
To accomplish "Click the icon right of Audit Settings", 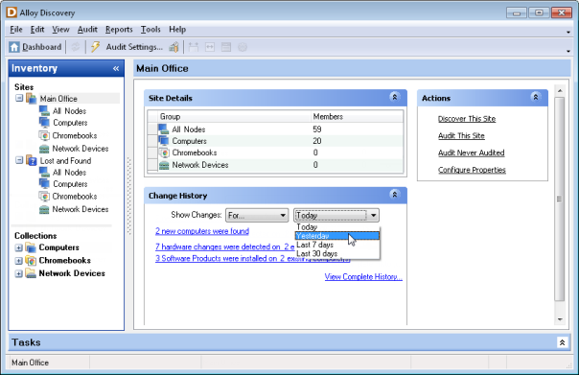I will (x=174, y=47).
